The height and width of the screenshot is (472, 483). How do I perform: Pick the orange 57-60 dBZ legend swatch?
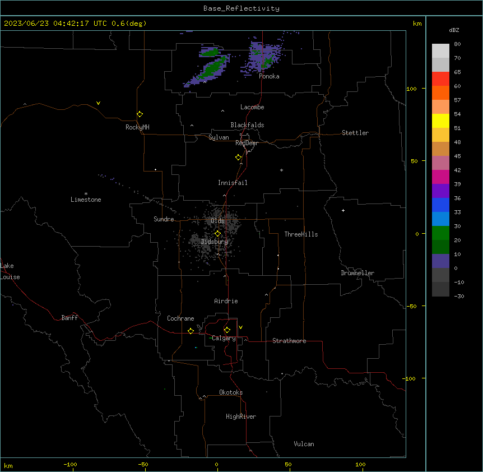tap(440, 93)
